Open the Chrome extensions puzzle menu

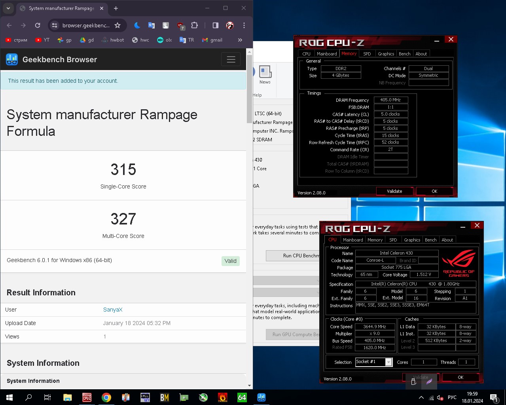(x=194, y=25)
